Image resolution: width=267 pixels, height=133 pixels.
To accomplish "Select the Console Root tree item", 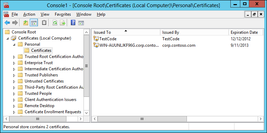I will pyautogui.click(x=24, y=32).
